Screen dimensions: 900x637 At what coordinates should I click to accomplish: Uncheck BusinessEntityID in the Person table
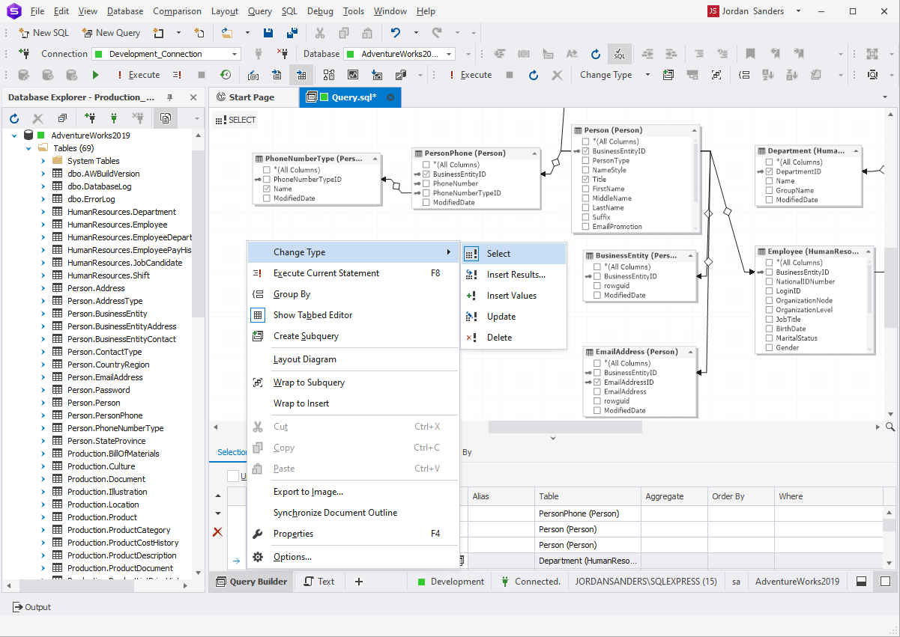(587, 150)
